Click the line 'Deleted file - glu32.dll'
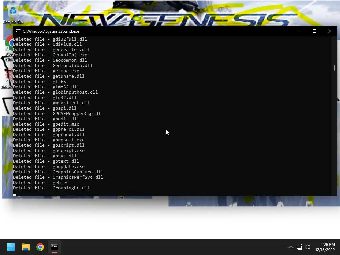Image resolution: width=340 pixels, height=255 pixels. [x=45, y=97]
